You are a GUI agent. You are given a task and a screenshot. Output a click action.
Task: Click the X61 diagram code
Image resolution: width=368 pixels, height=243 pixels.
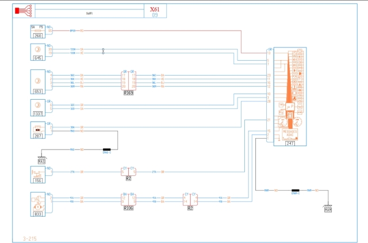pos(155,10)
